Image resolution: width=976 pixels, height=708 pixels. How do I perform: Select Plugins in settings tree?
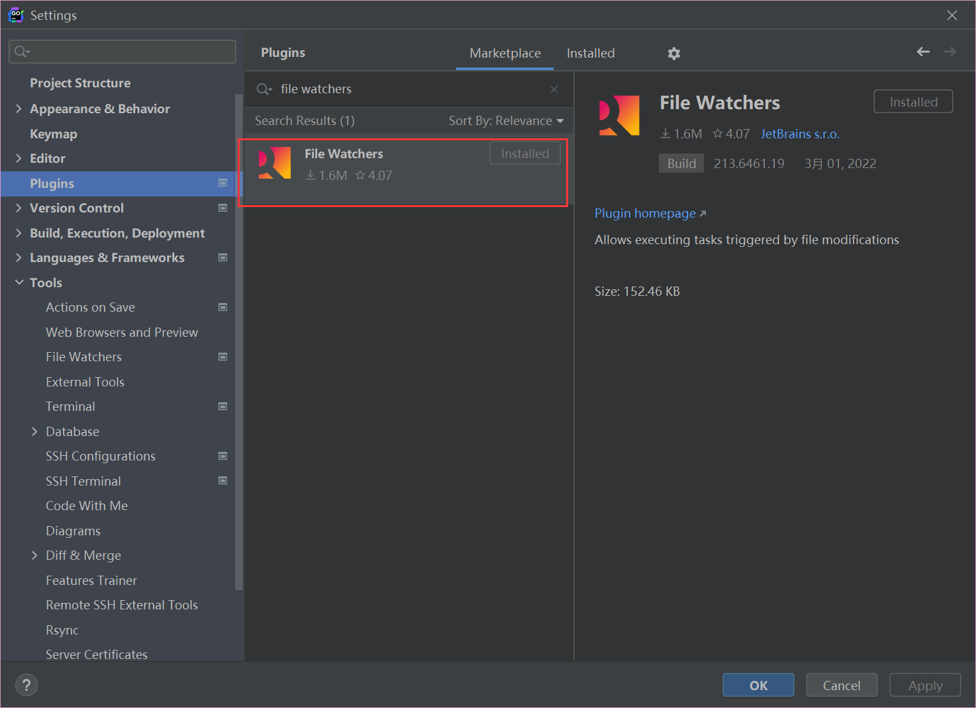tap(119, 183)
